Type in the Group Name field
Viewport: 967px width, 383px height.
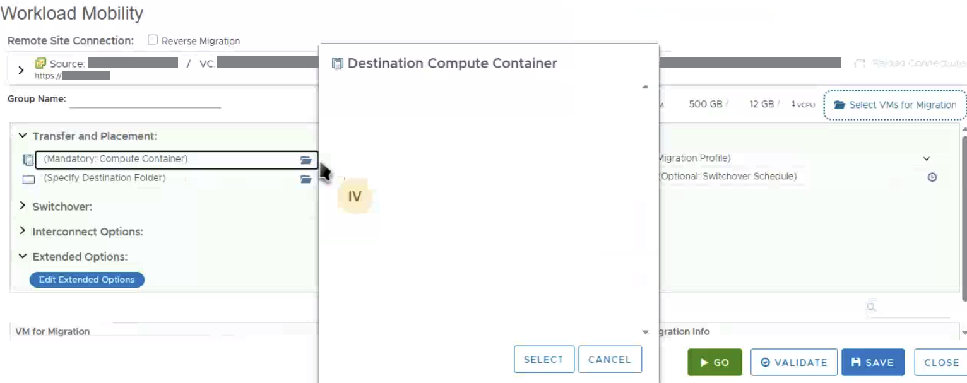pyautogui.click(x=145, y=100)
